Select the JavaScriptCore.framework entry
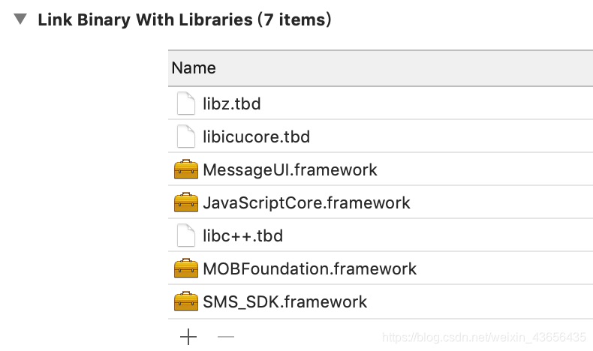Image resolution: width=593 pixels, height=351 pixels. coord(381,202)
